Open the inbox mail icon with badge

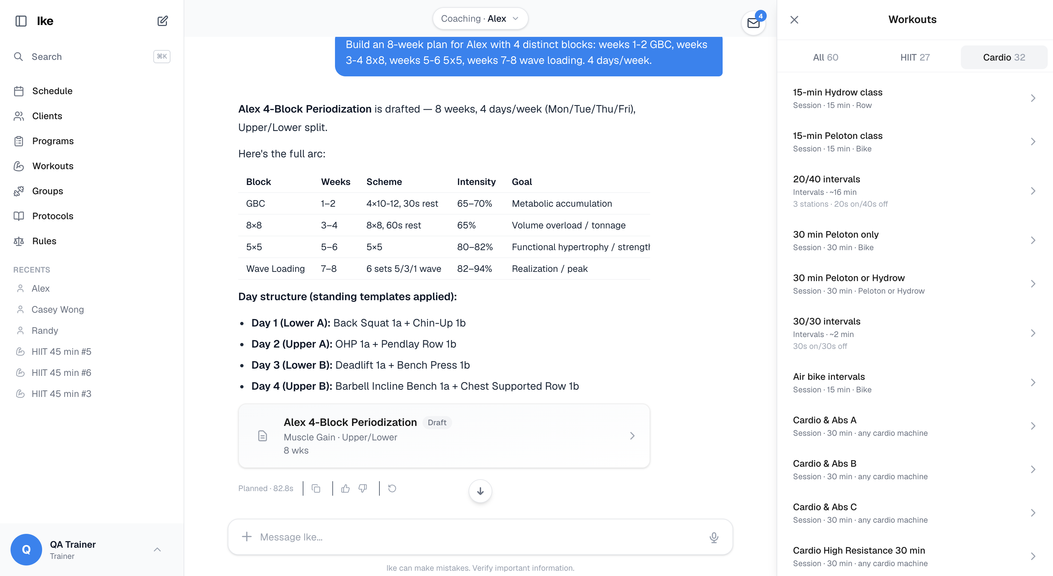point(753,23)
